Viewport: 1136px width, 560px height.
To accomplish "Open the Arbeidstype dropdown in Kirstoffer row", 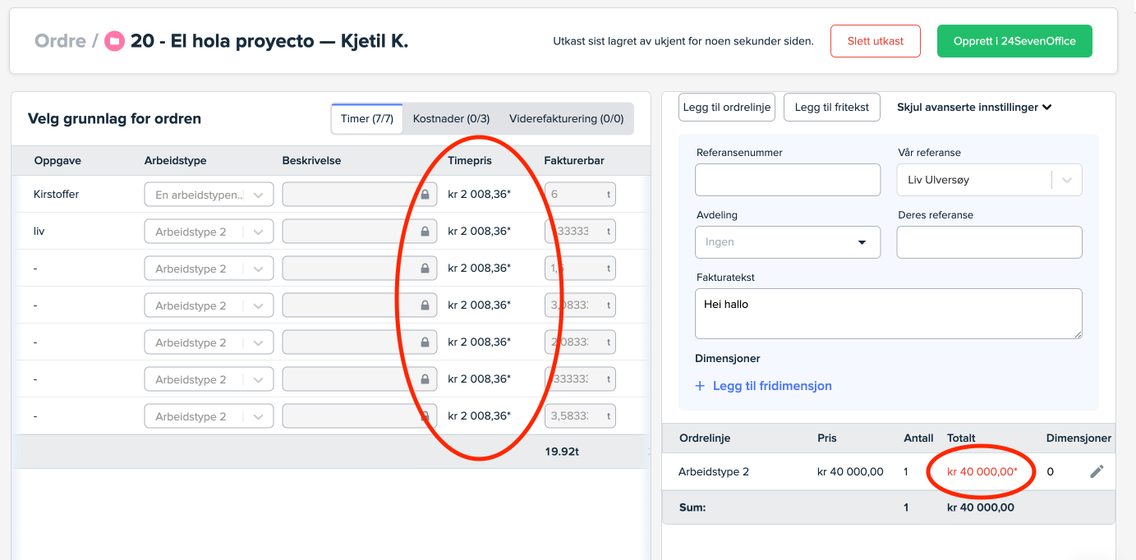I will (x=258, y=195).
